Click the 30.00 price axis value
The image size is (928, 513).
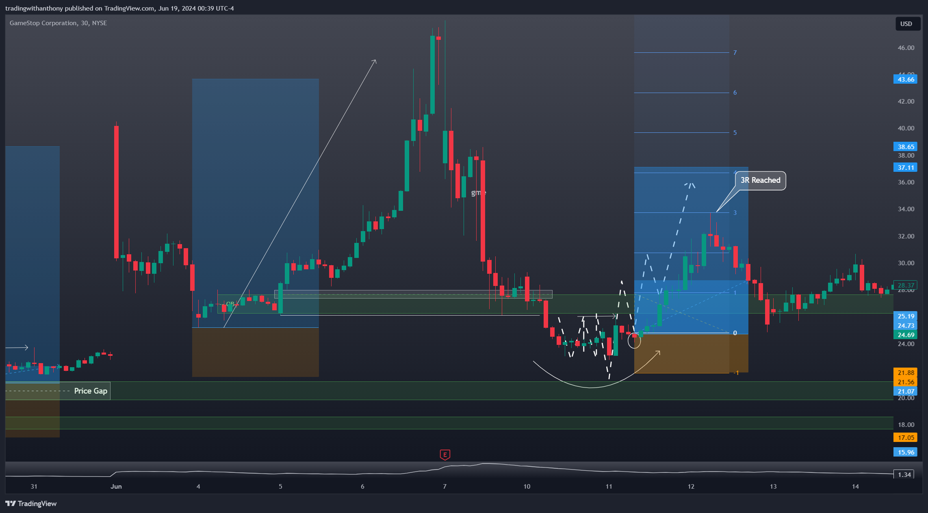click(906, 263)
